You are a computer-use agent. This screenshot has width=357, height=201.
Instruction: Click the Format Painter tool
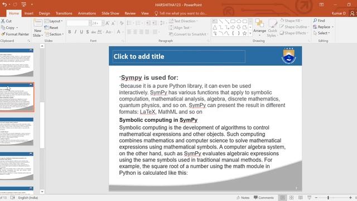pyautogui.click(x=15, y=34)
